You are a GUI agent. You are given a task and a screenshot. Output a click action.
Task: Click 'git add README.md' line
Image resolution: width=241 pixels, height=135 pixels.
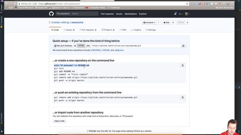point(64,72)
